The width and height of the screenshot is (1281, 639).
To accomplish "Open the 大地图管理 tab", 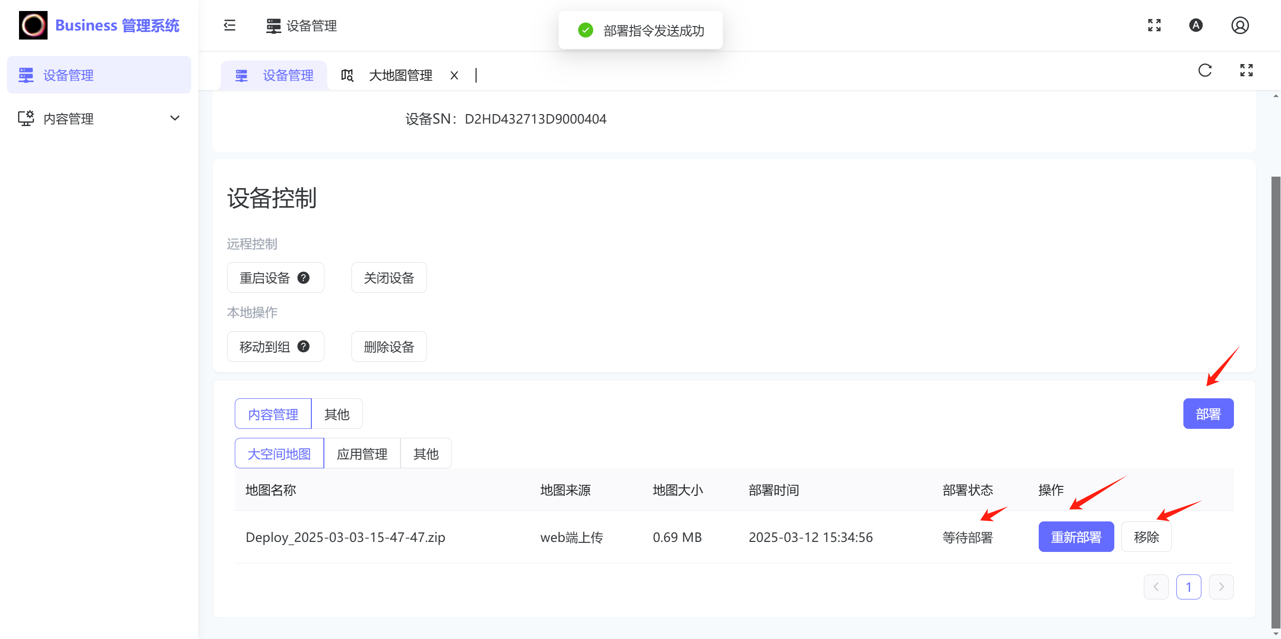I will pos(400,76).
